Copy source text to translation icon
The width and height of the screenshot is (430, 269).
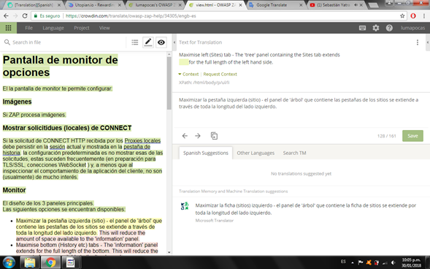point(214,136)
